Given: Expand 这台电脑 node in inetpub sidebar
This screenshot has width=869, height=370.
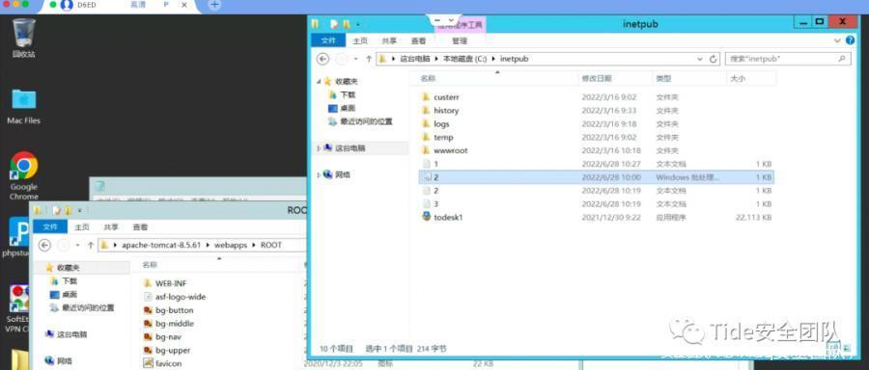Looking at the screenshot, I should [319, 148].
